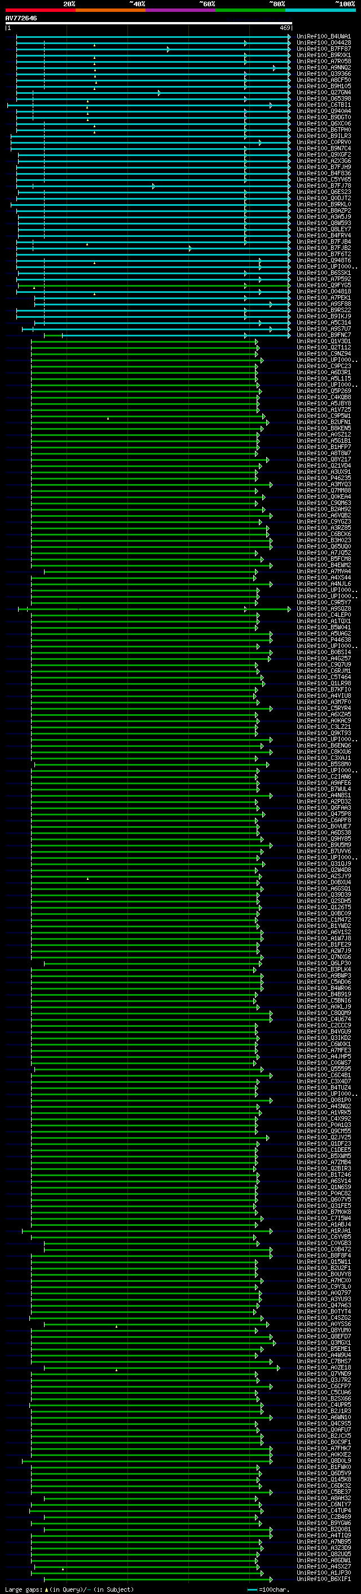Click the UniRef100_Q39366 label
This screenshot has width=361, height=1594.
tap(324, 74)
